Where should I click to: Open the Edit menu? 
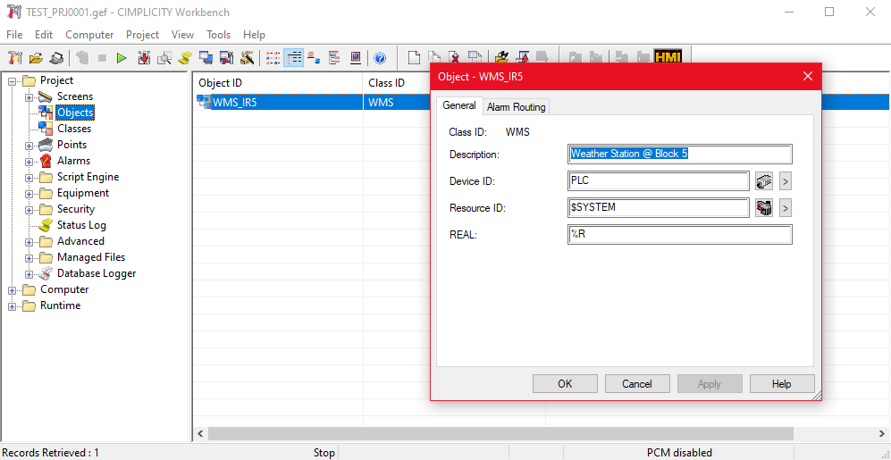(x=44, y=35)
